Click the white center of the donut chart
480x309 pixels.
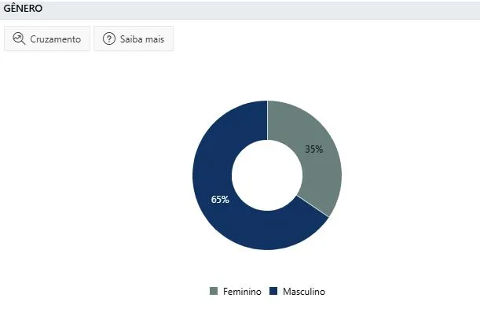point(267,175)
